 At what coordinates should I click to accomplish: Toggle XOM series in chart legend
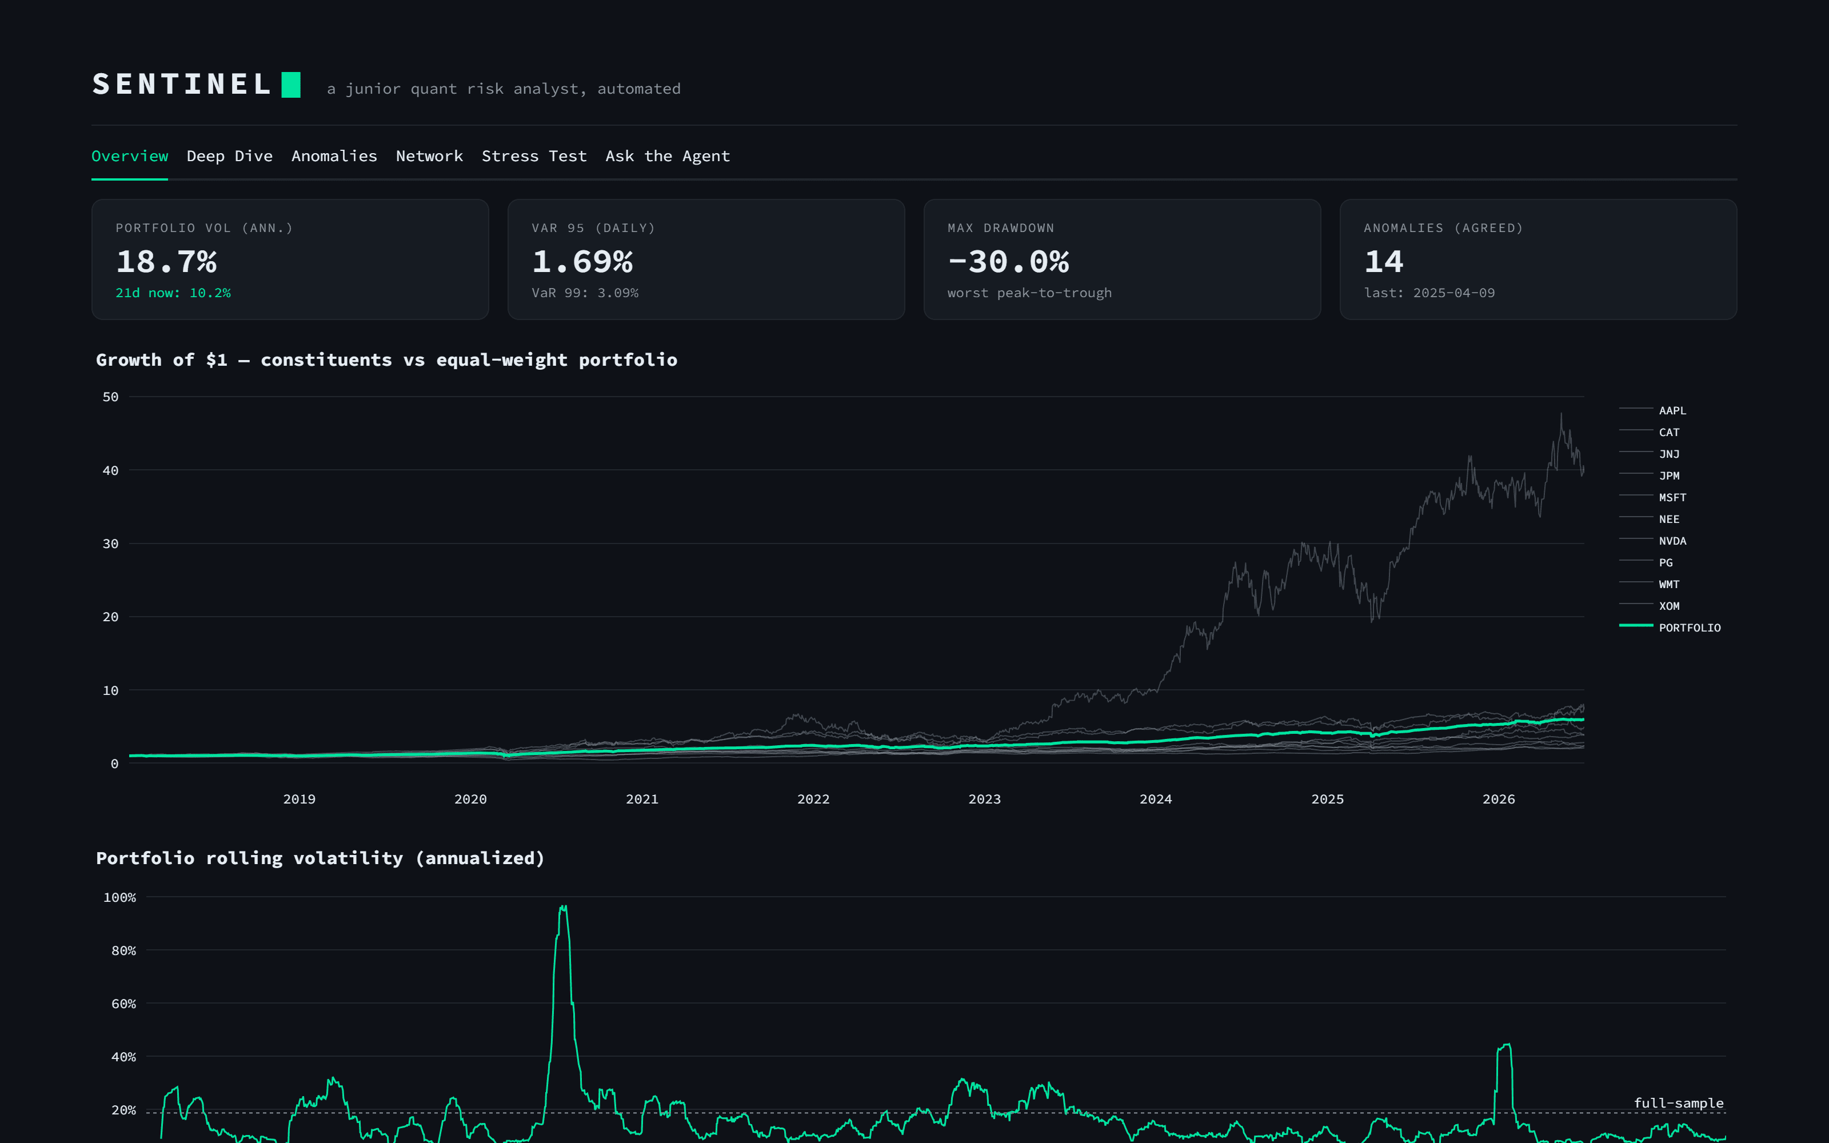click(1650, 606)
